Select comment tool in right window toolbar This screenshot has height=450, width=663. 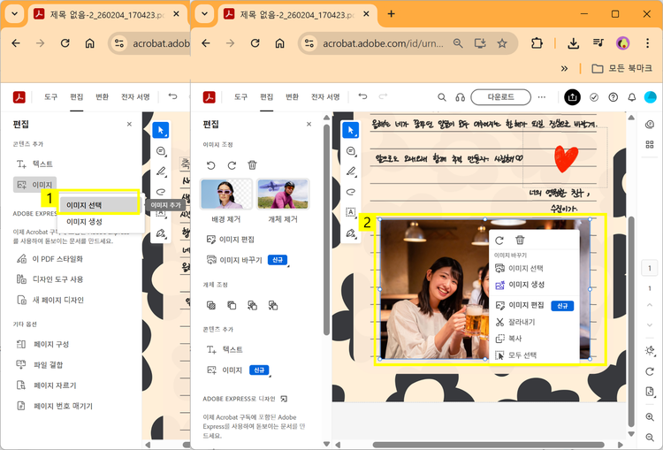(351, 151)
